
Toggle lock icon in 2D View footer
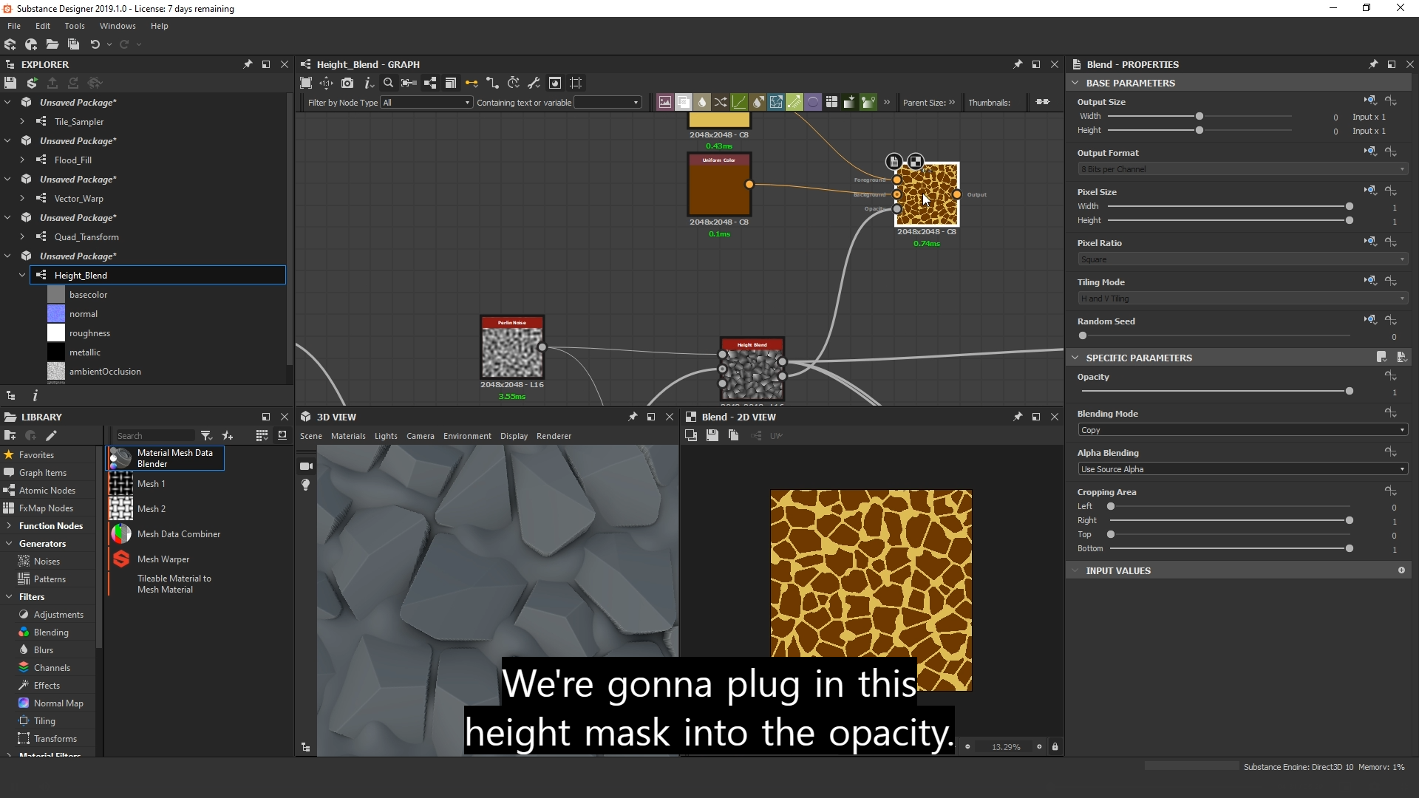coord(1055,747)
